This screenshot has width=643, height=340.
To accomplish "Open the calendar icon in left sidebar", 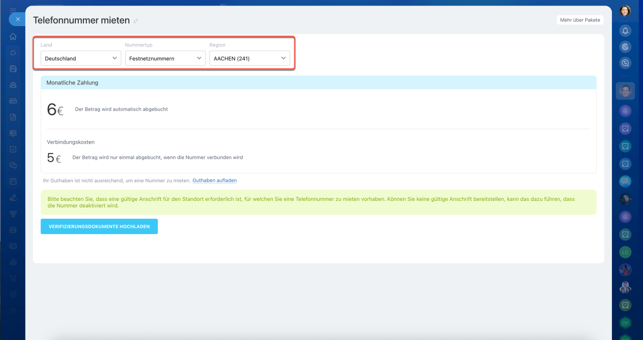I will click(13, 181).
